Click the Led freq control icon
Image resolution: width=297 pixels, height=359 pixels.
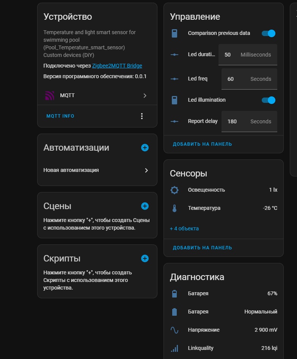point(174,79)
